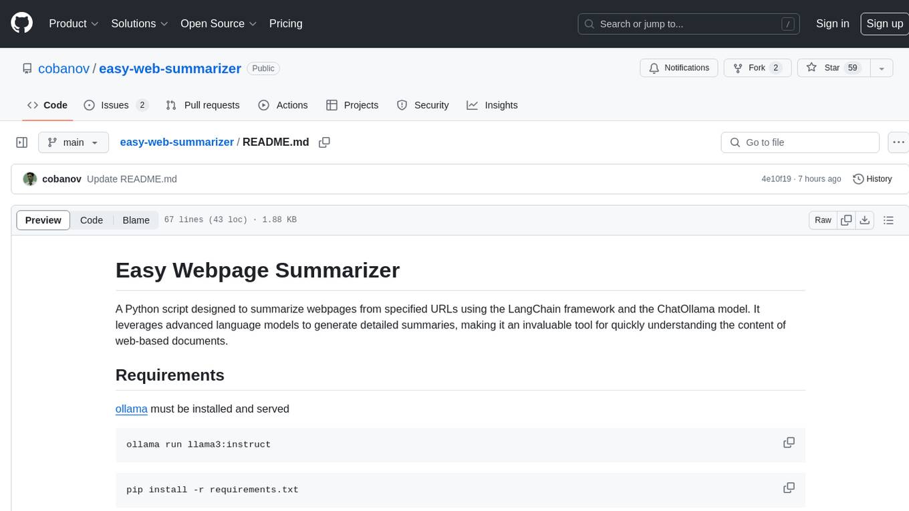Open the easy-web-summarizer repository link
The height and width of the screenshot is (511, 909).
point(170,68)
